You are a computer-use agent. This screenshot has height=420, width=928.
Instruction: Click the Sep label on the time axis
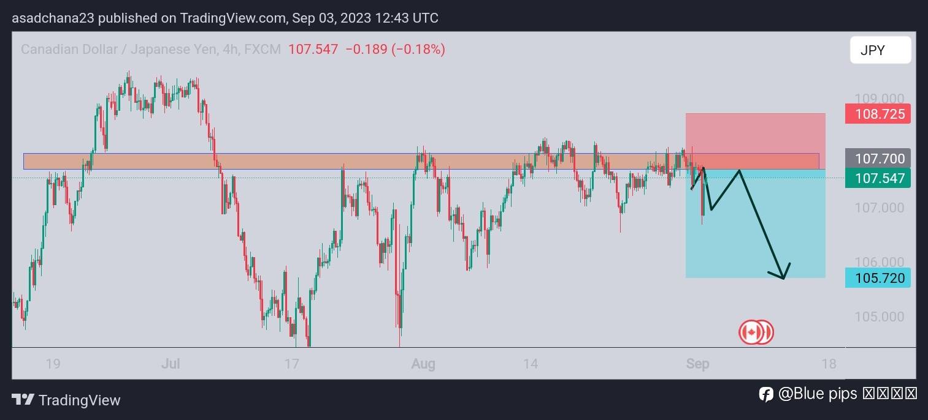pos(698,364)
